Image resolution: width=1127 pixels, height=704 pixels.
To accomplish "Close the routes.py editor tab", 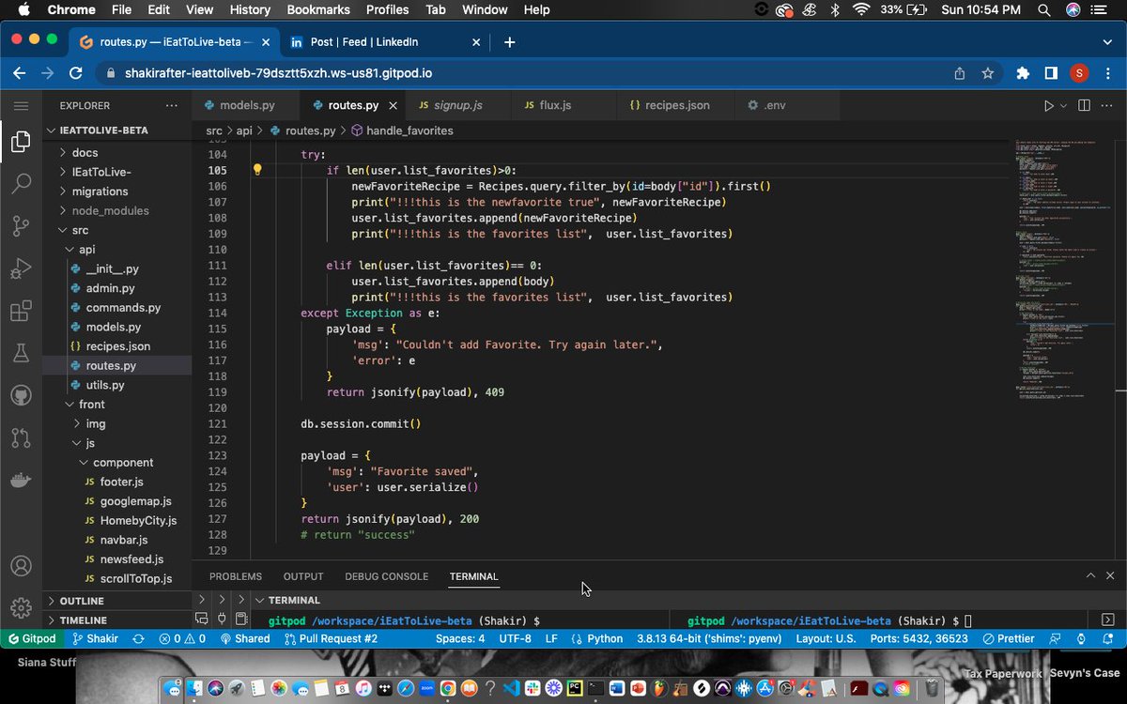I will [x=393, y=106].
